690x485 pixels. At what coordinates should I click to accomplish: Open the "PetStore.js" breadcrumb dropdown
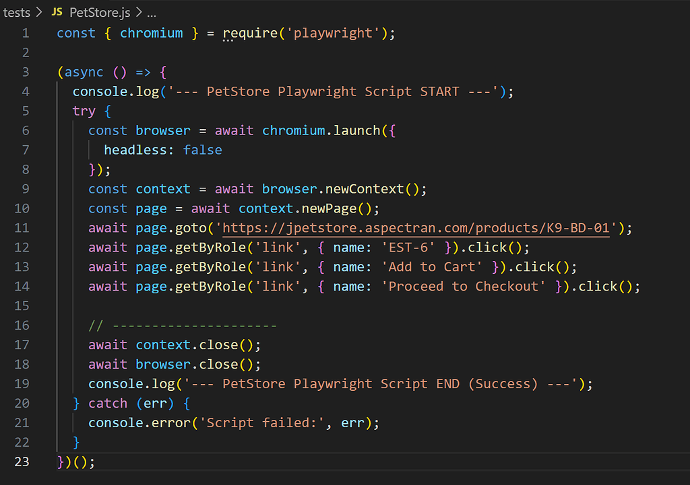tap(98, 11)
